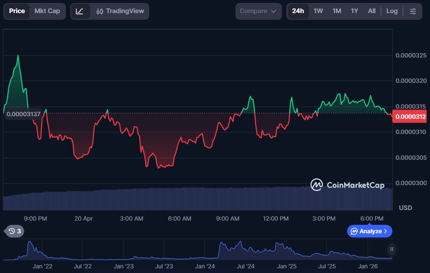The width and height of the screenshot is (430, 273).
Task: Switch chart to Mkt Cap view
Action: point(47,11)
